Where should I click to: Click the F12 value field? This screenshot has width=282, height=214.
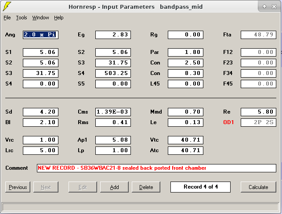pos(258,52)
